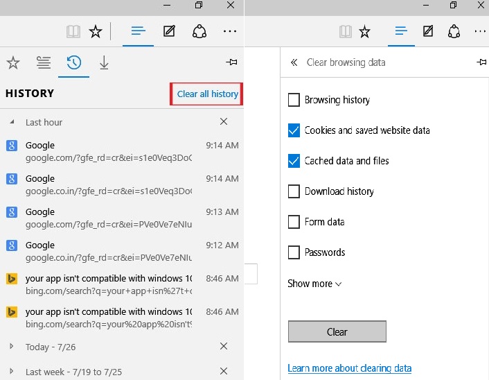Open More actions menu in right window
The width and height of the screenshot is (489, 380).
480,31
